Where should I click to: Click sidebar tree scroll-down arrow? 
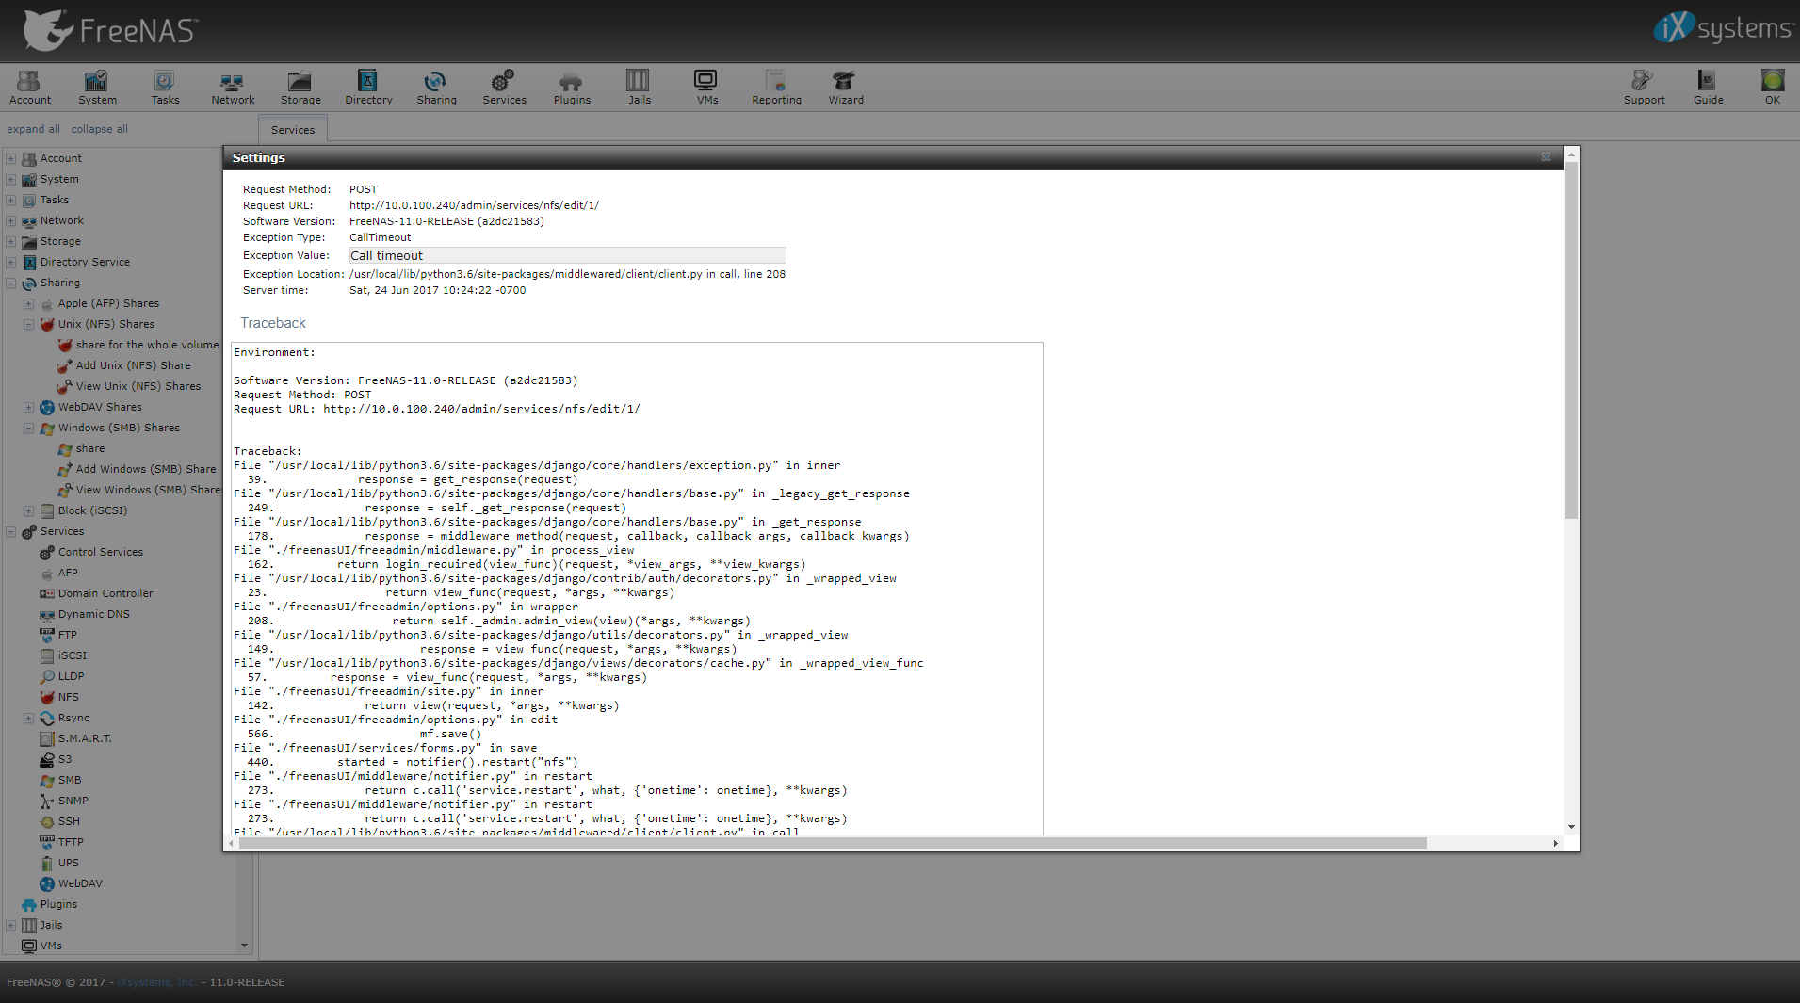[244, 946]
